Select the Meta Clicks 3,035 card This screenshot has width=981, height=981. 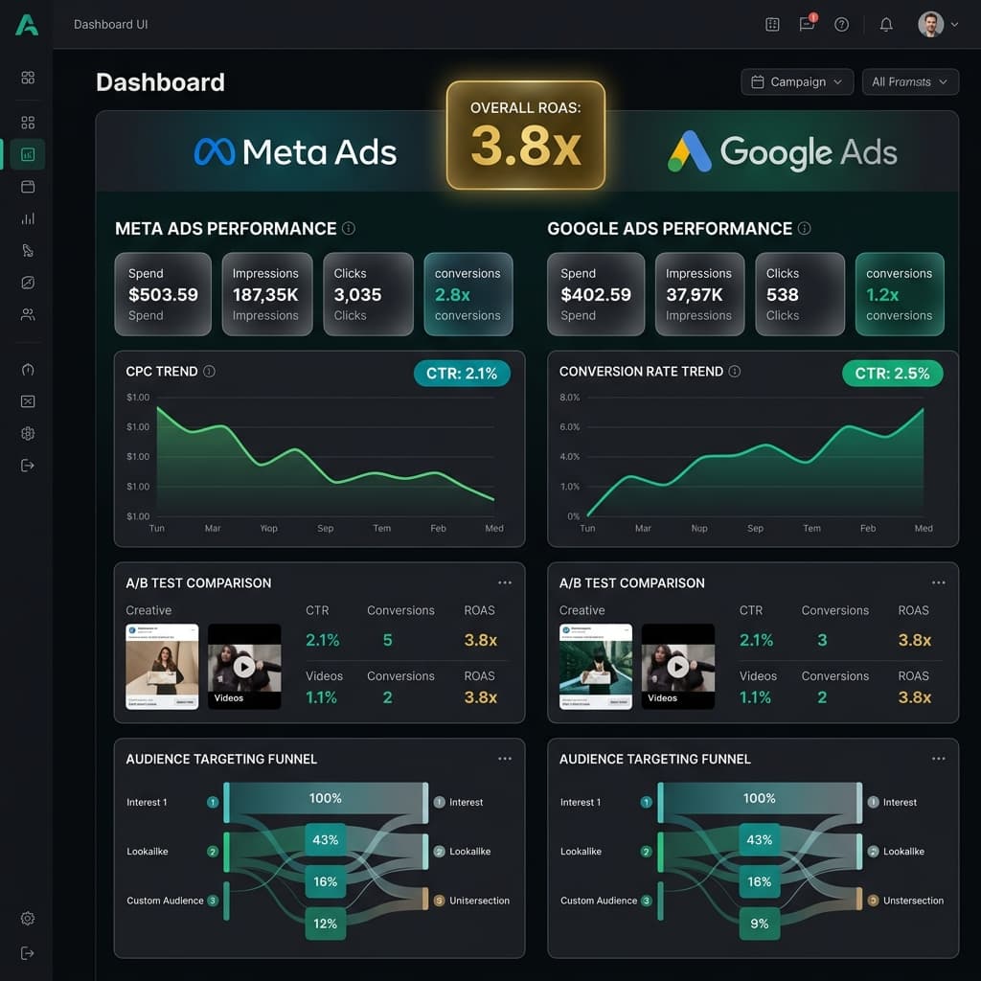pyautogui.click(x=368, y=294)
